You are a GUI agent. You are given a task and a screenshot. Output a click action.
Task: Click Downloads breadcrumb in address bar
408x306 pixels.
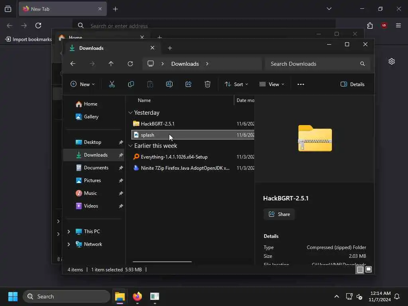pos(185,64)
